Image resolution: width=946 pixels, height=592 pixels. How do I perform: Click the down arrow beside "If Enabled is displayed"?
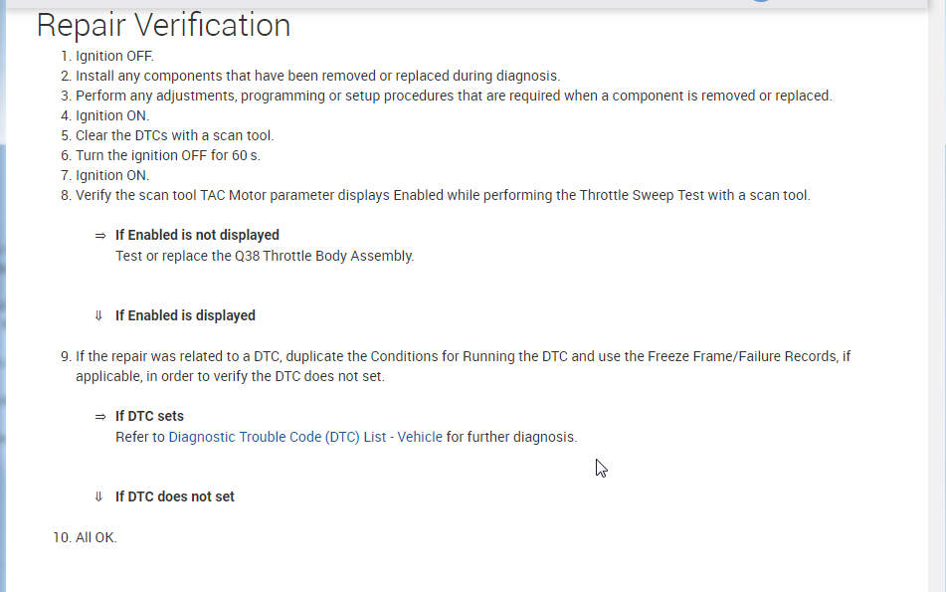click(98, 315)
